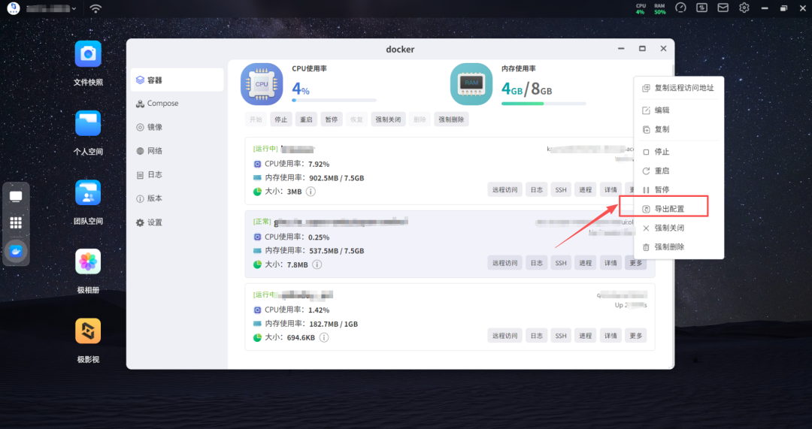Click 进程 in the 902.5MB container row
The image size is (812, 429).
pos(586,190)
